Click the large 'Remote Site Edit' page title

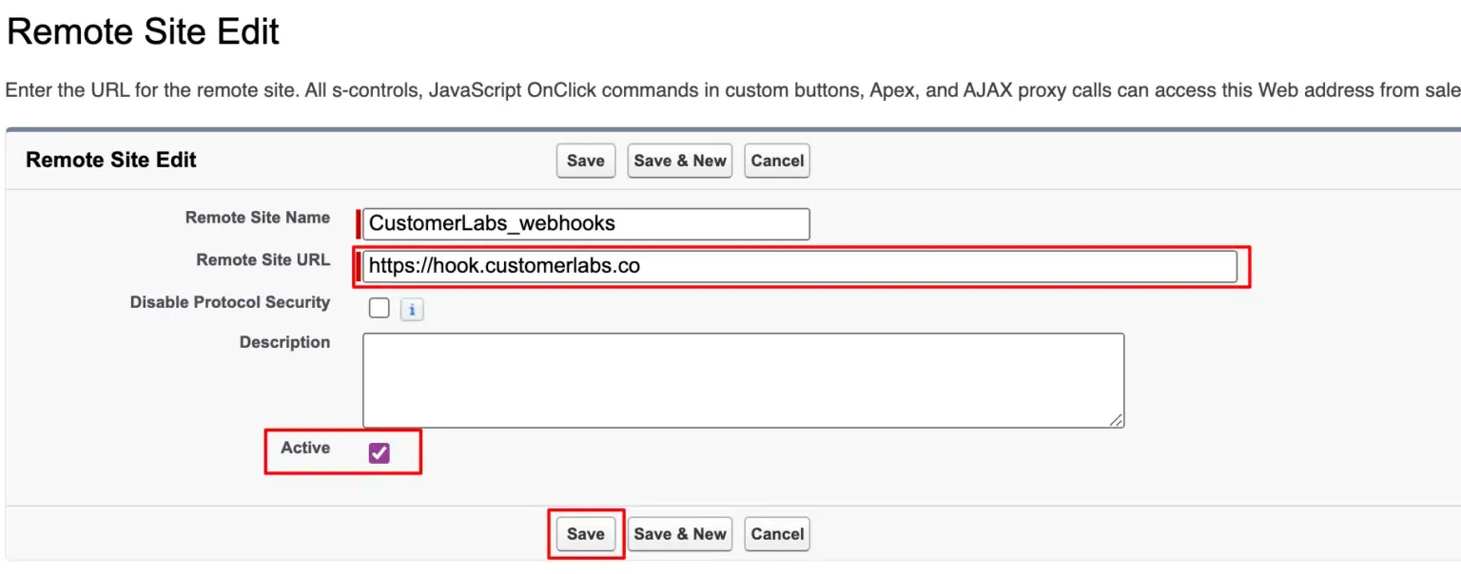pyautogui.click(x=143, y=32)
